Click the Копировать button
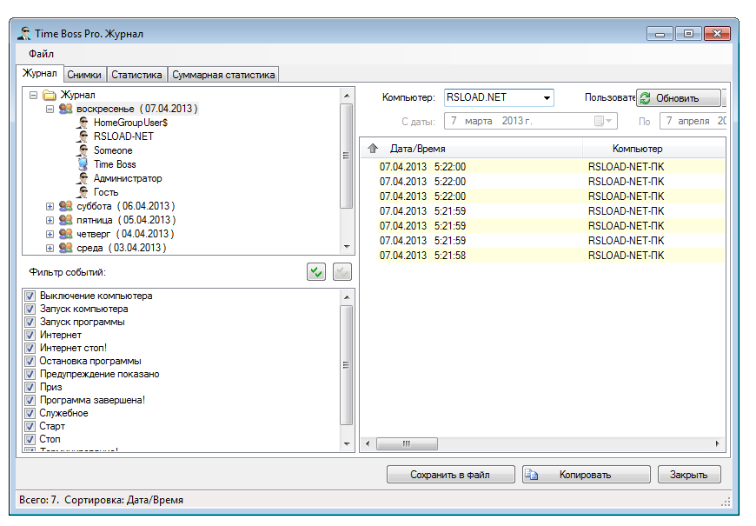 (x=585, y=474)
